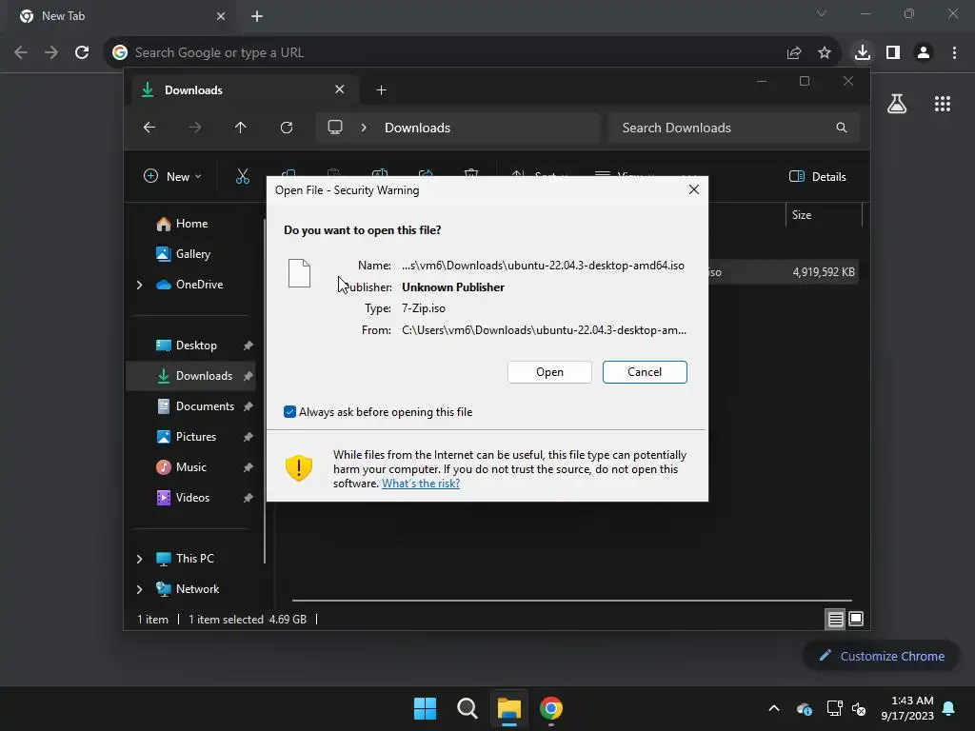The width and height of the screenshot is (975, 731).
Task: Uncheck Always ask before opening this file
Action: tap(289, 411)
